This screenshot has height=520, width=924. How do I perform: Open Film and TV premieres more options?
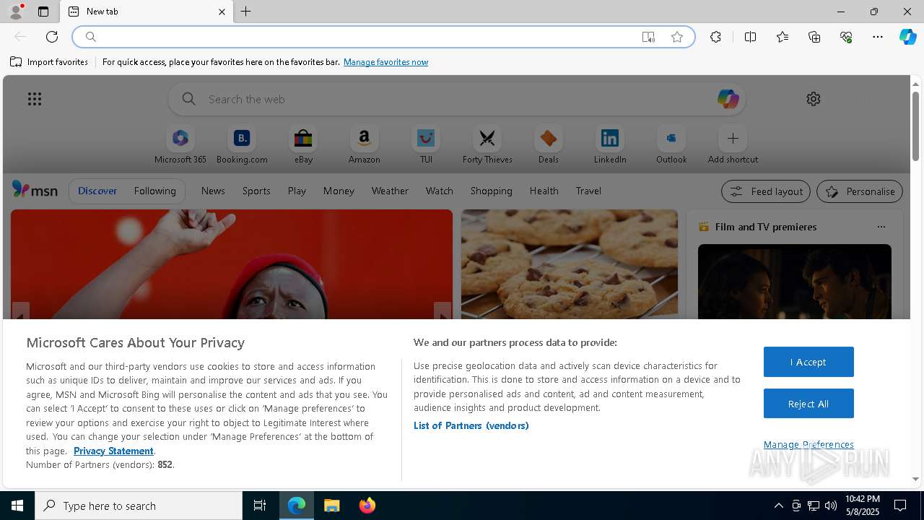(x=881, y=227)
